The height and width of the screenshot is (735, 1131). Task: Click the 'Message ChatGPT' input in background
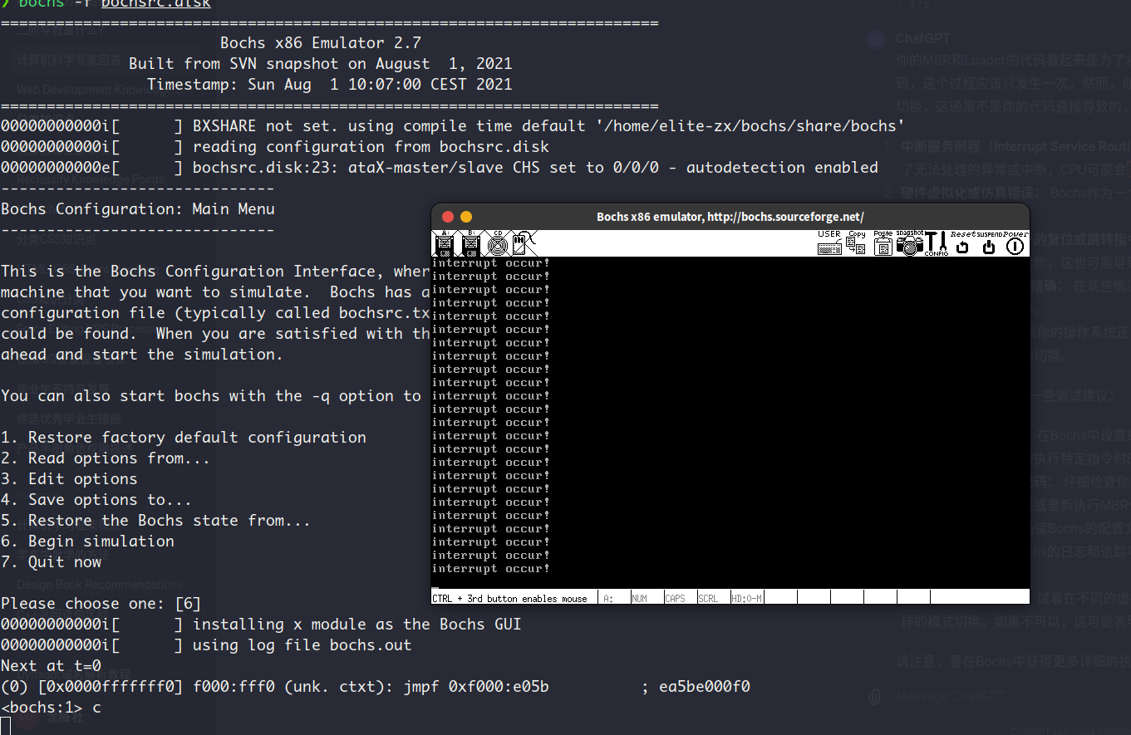pyautogui.click(x=954, y=696)
